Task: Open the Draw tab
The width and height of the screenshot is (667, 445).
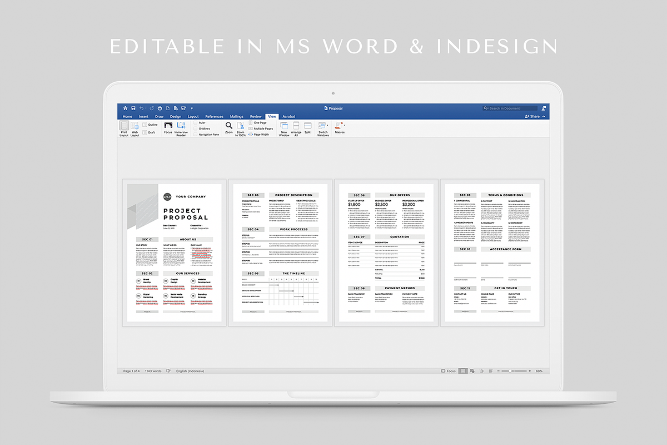Action: click(160, 117)
